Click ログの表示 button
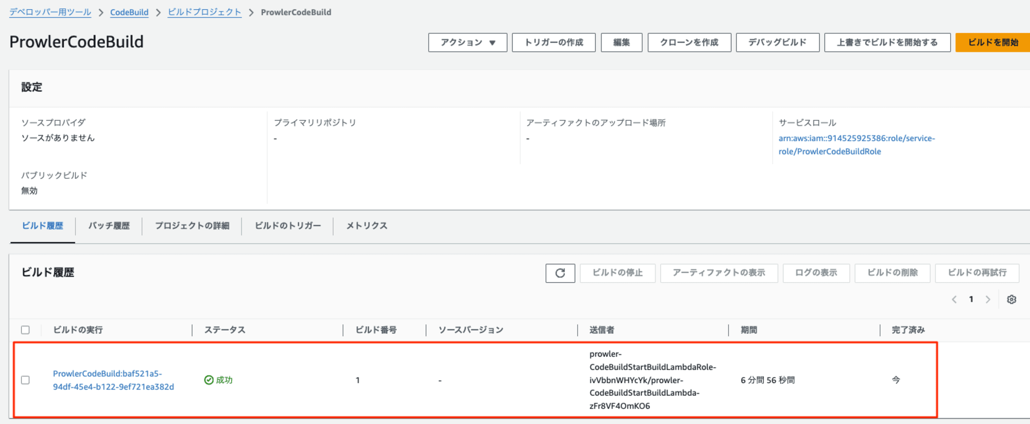1030x424 pixels. [x=816, y=273]
